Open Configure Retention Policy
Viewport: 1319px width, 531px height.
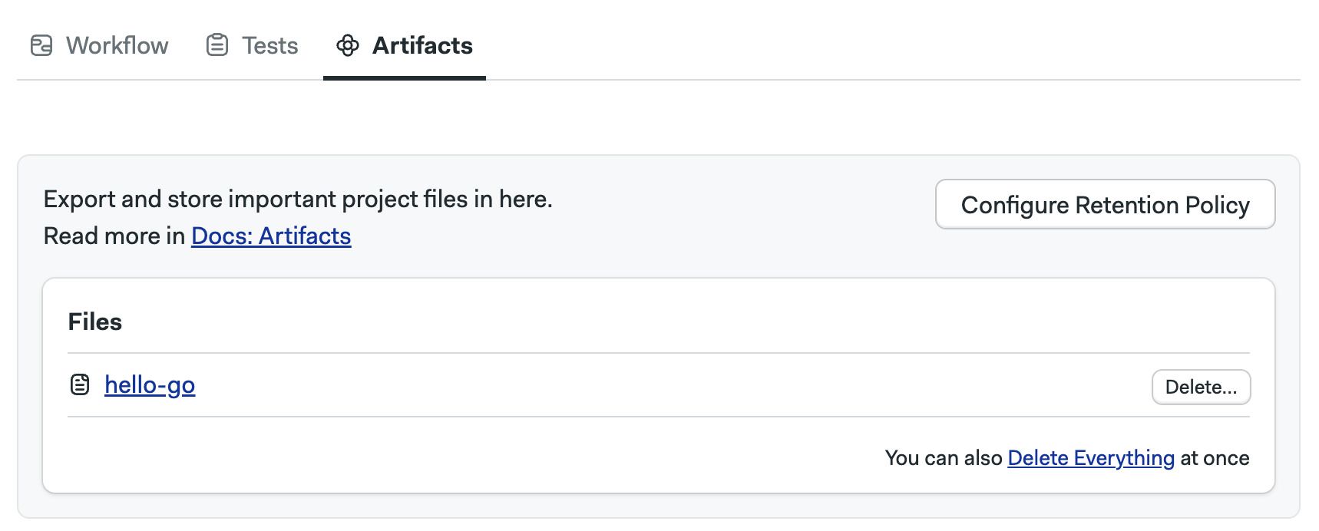click(x=1105, y=204)
